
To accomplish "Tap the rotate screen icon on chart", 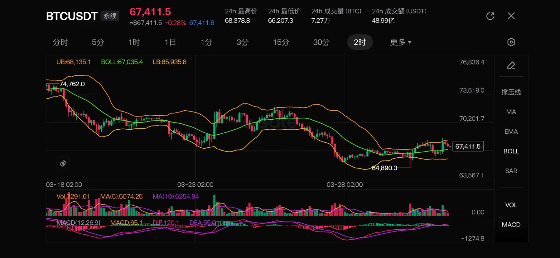I will click(63, 163).
